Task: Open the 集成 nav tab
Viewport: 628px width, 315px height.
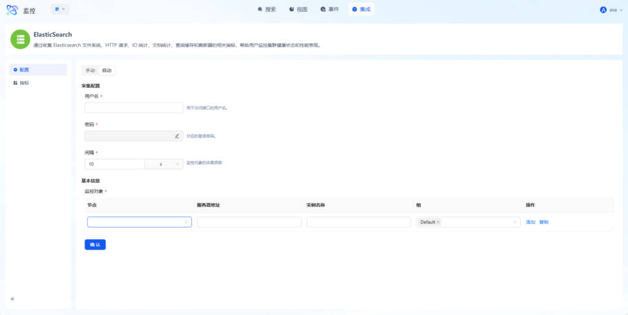Action: [x=361, y=10]
